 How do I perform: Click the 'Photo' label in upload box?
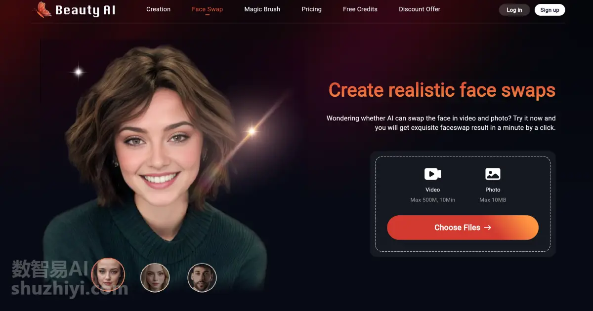pyautogui.click(x=493, y=190)
